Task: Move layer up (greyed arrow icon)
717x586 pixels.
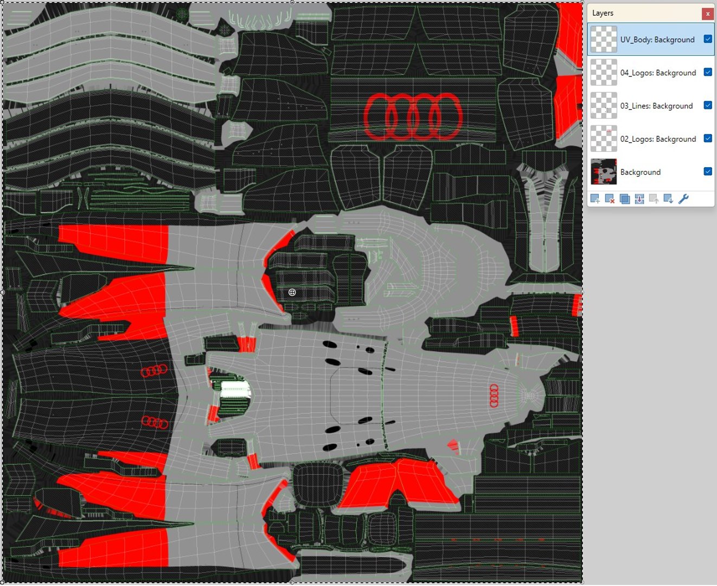Action: point(654,199)
